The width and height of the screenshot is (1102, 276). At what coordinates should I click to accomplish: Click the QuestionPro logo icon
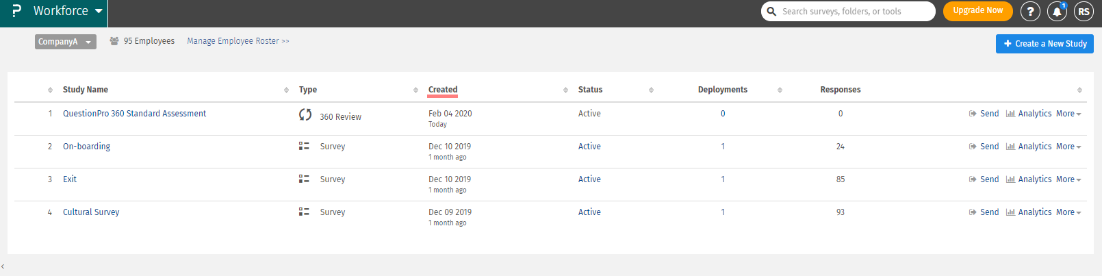click(x=16, y=11)
